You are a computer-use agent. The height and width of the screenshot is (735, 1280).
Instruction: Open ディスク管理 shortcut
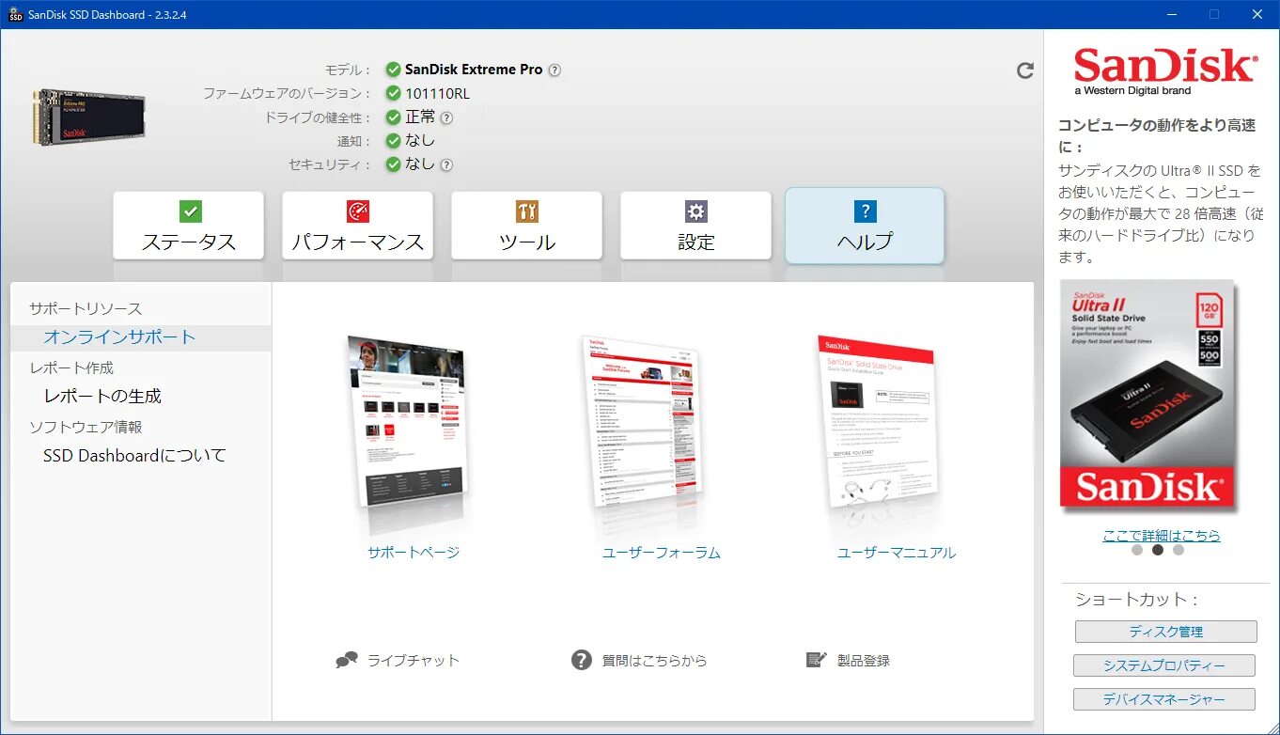point(1165,631)
